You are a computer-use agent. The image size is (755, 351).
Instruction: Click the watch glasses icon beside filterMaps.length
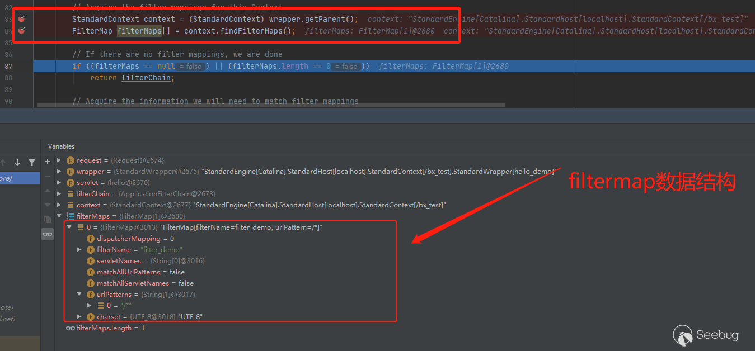pos(71,328)
